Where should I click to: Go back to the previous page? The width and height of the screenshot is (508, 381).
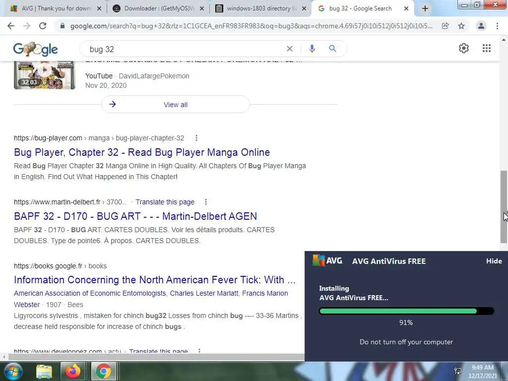click(x=11, y=26)
